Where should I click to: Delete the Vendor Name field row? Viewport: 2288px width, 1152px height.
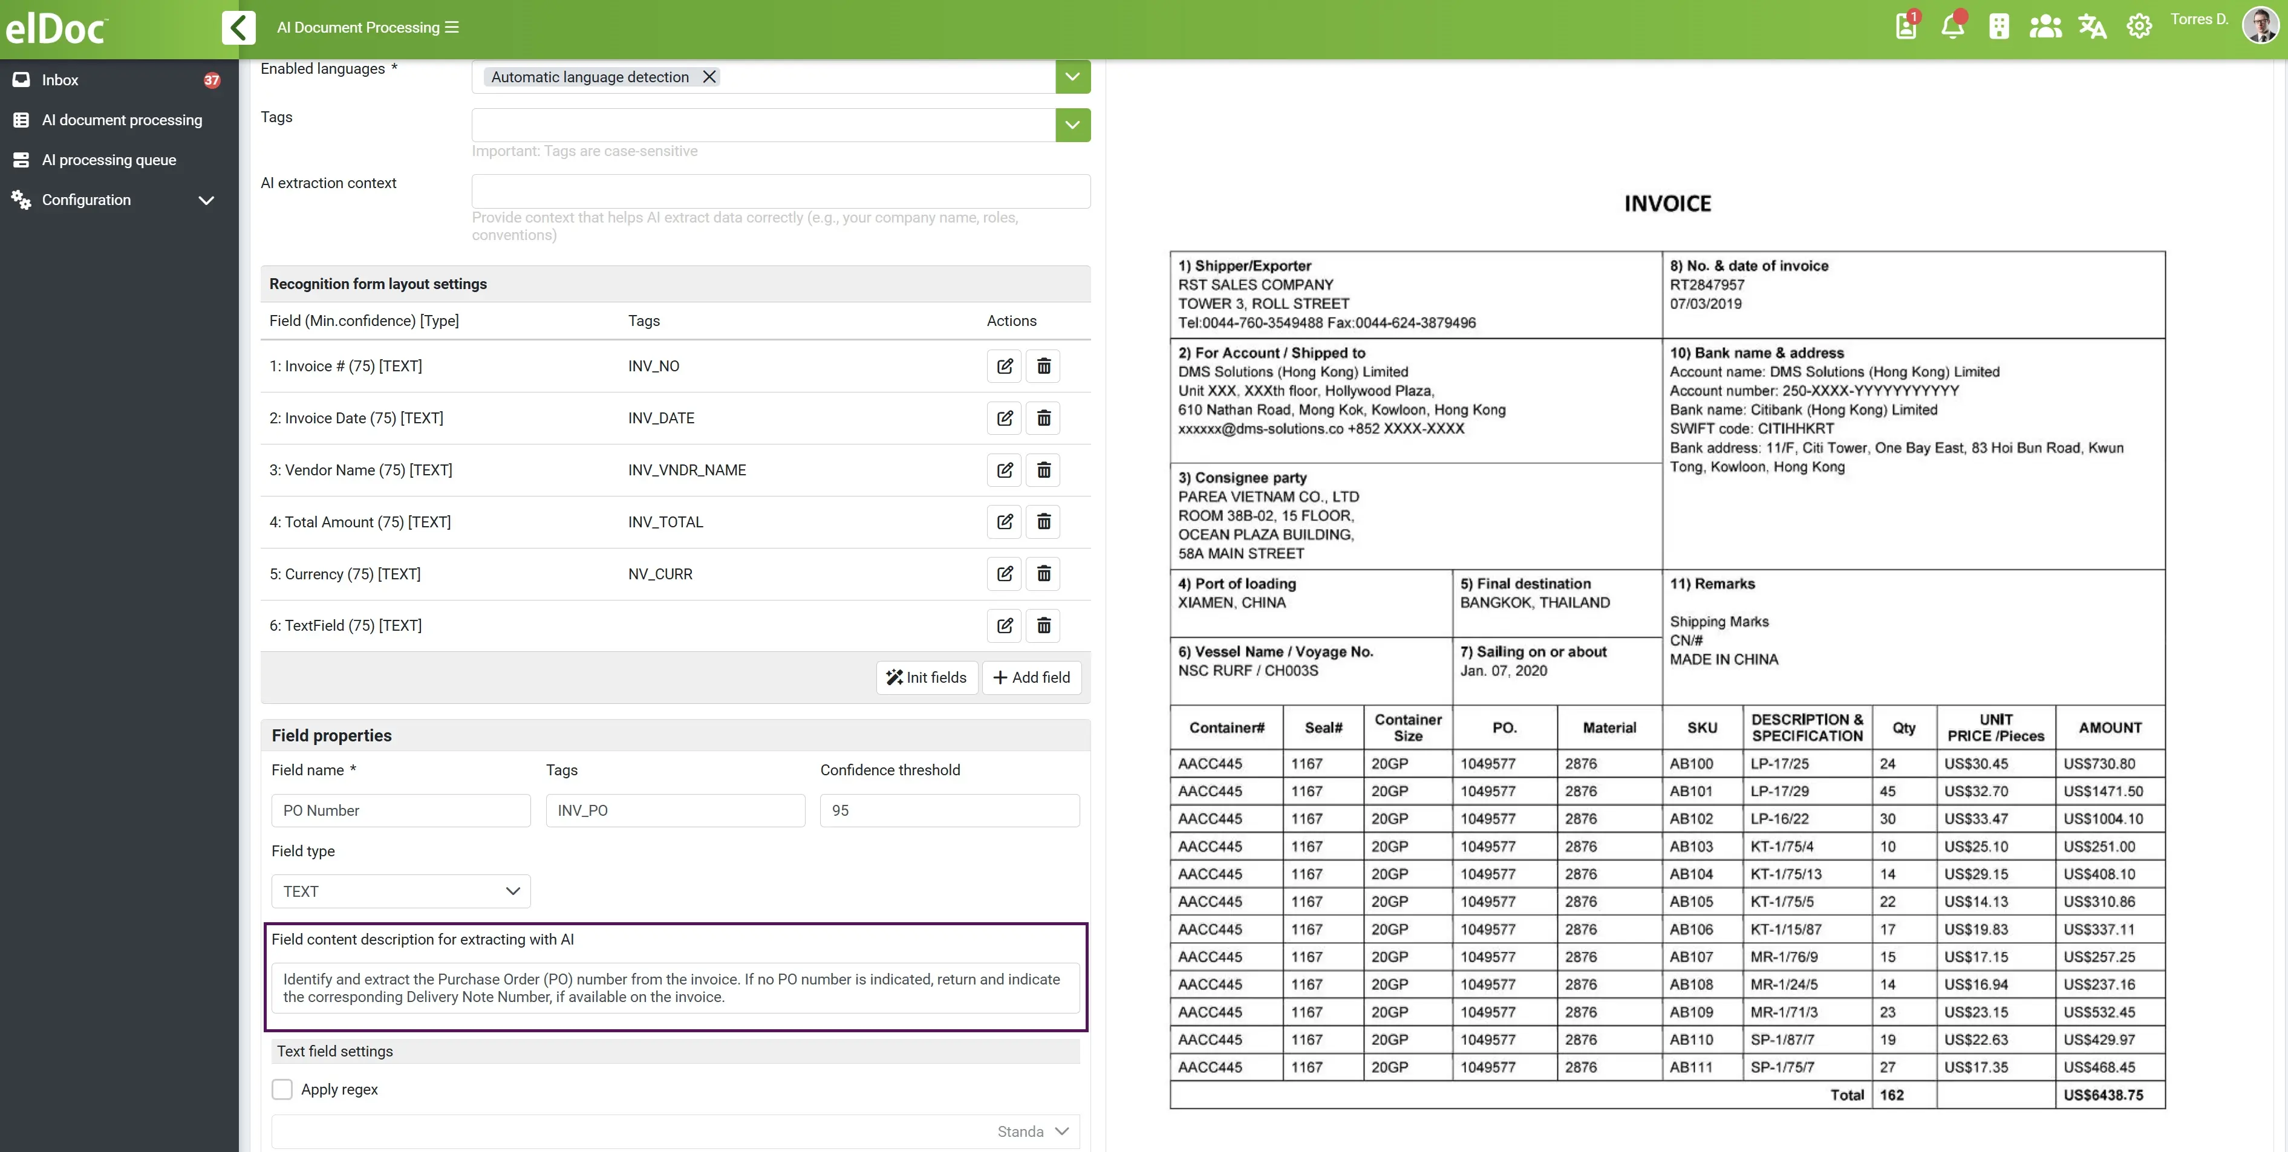pos(1044,470)
